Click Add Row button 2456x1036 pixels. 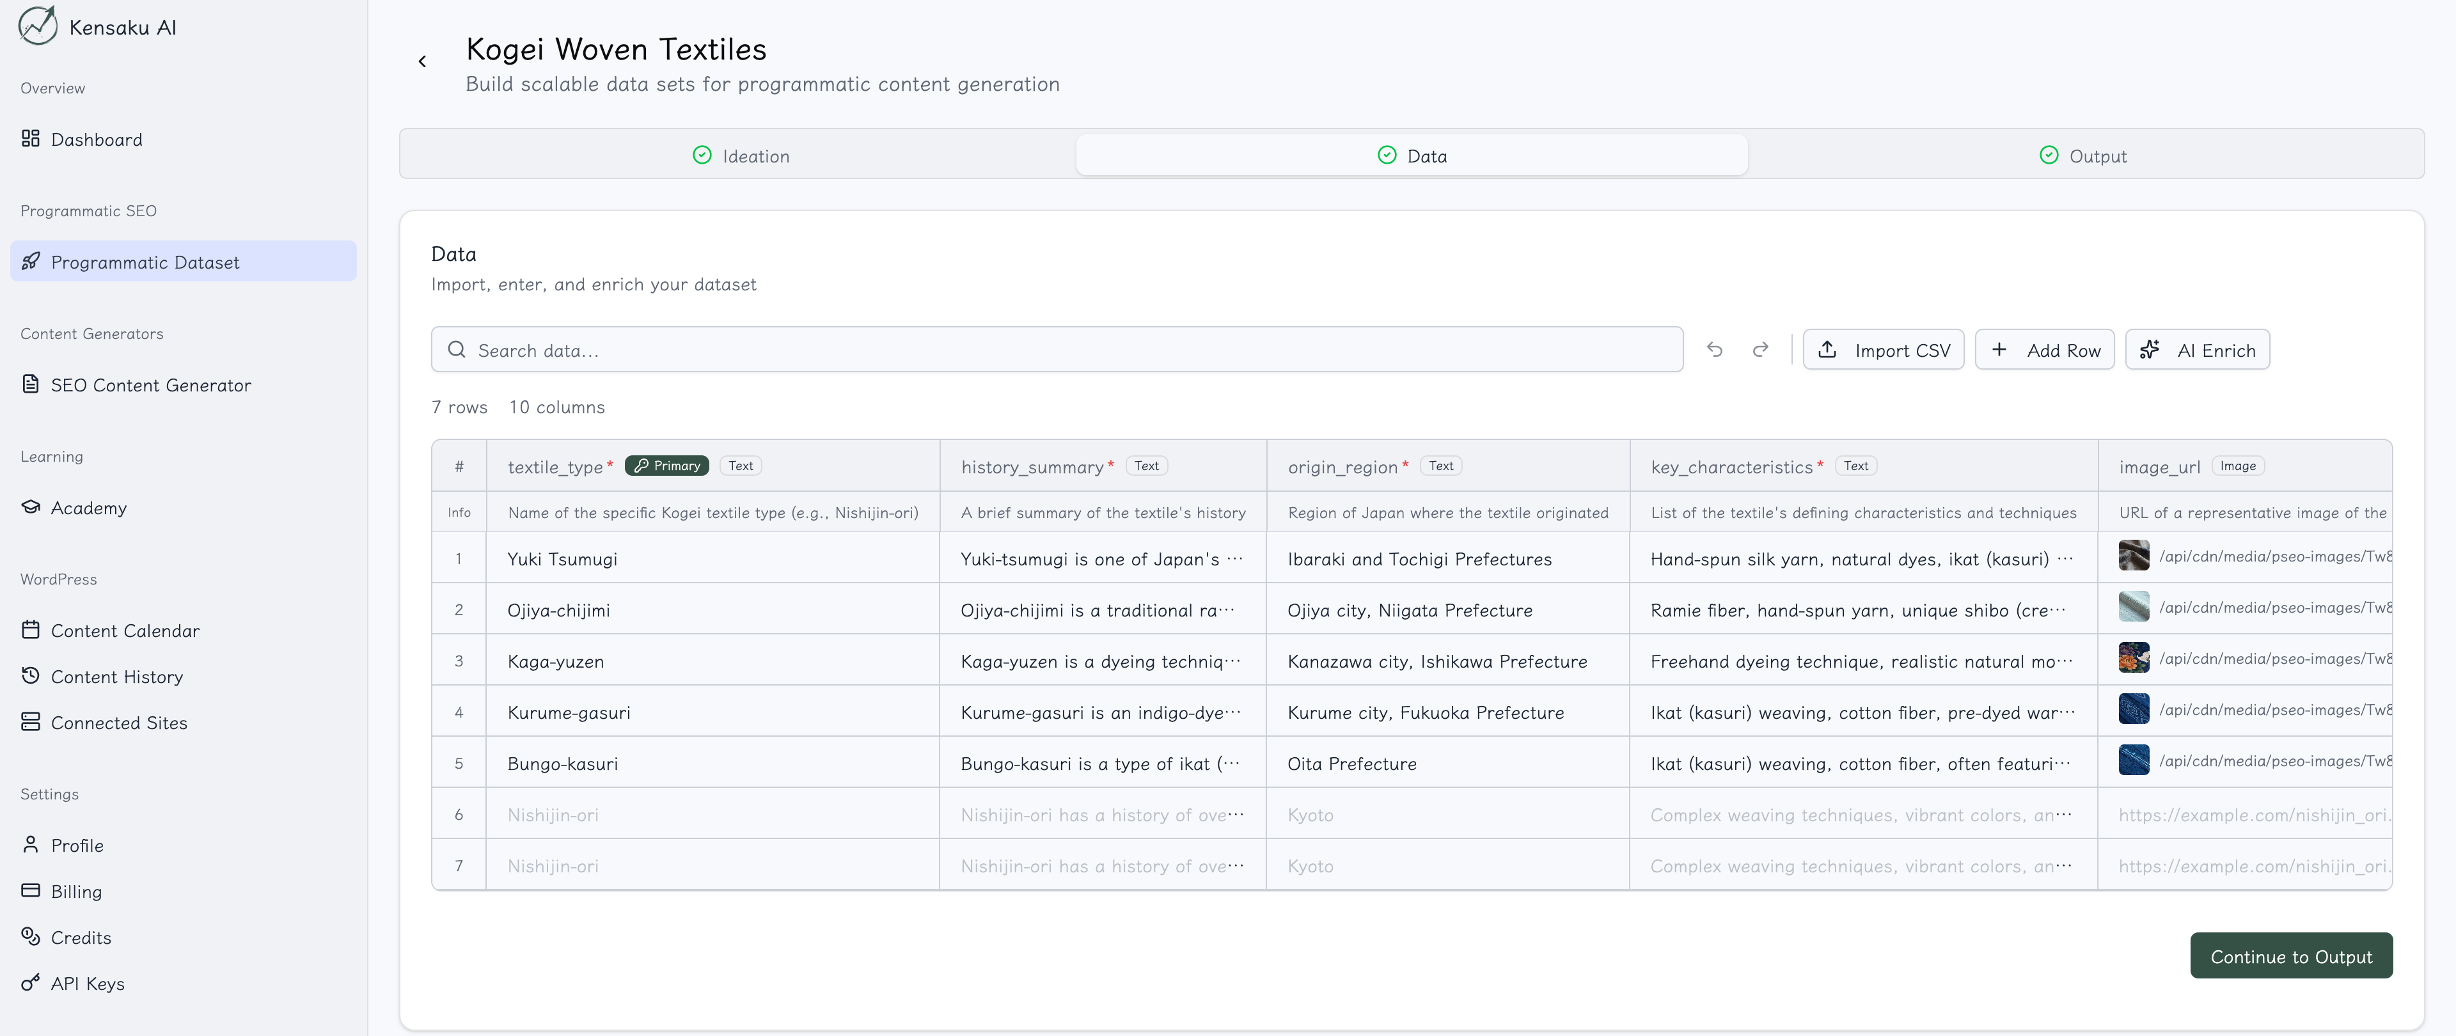coord(2044,350)
